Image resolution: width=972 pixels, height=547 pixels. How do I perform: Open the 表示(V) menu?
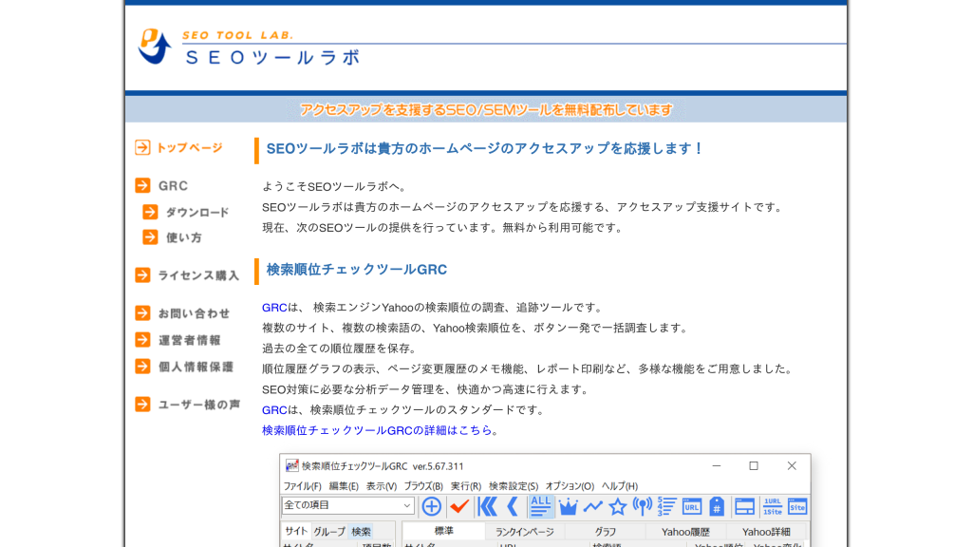(382, 486)
